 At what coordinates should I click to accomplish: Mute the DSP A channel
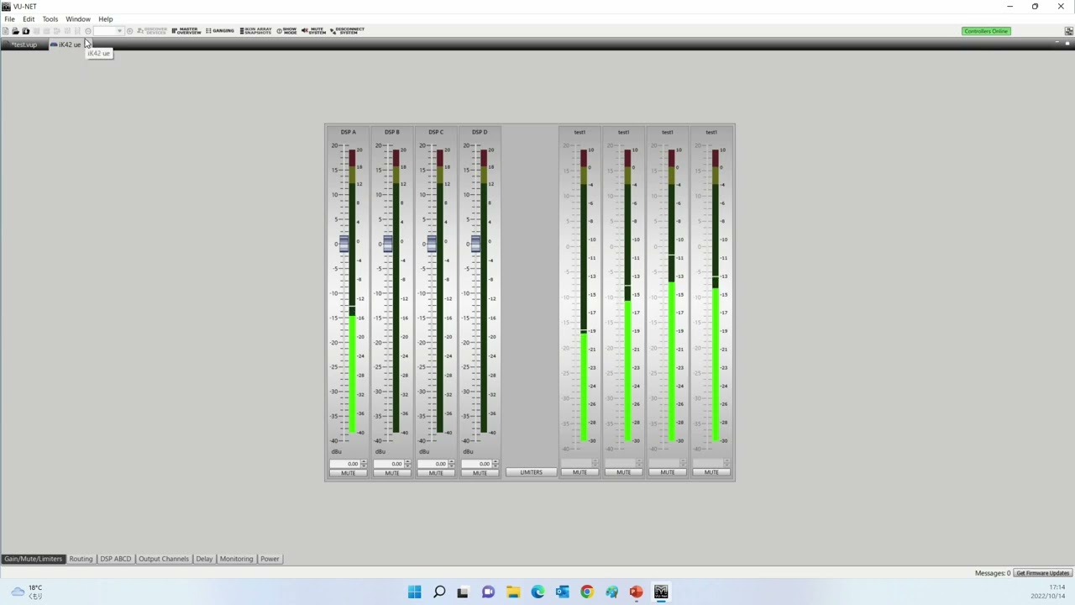[348, 473]
